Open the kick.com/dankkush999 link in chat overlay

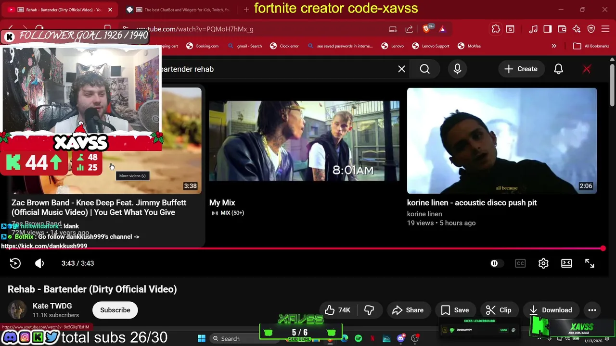(x=44, y=246)
